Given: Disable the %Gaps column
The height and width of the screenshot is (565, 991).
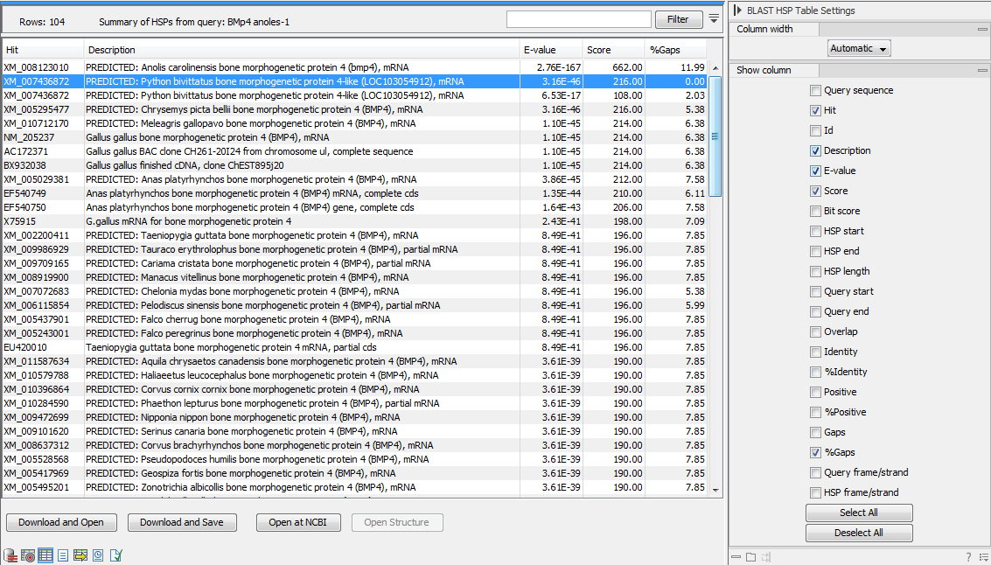Looking at the screenshot, I should (x=815, y=452).
